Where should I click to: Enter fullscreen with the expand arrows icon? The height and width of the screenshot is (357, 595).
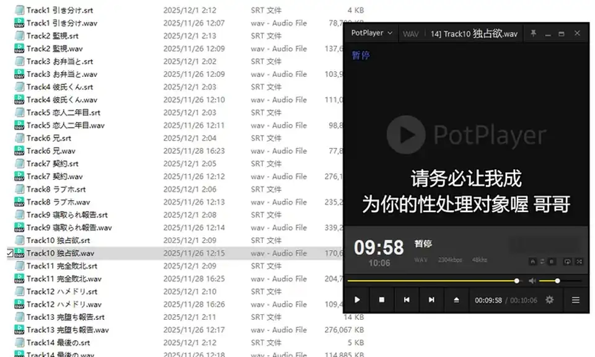tap(579, 262)
